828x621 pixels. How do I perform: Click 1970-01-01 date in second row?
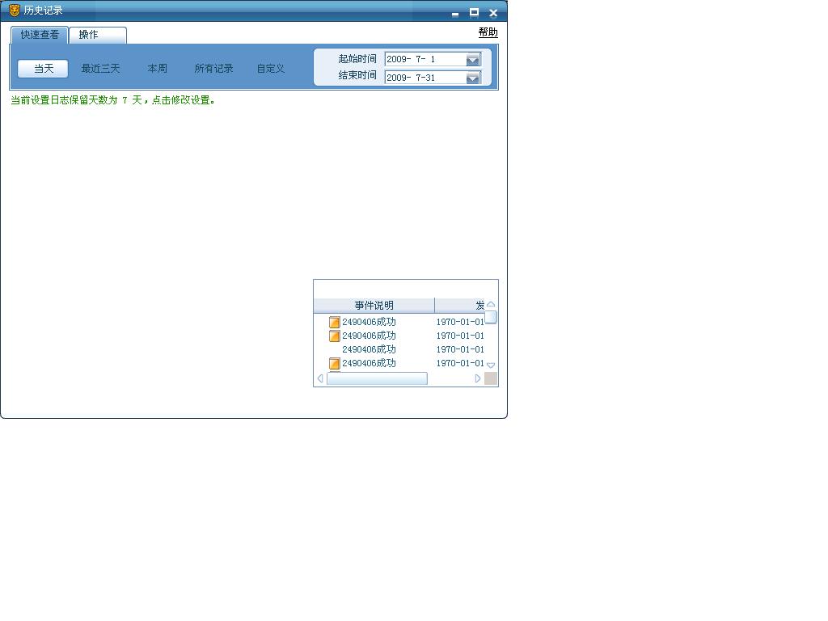coord(460,336)
